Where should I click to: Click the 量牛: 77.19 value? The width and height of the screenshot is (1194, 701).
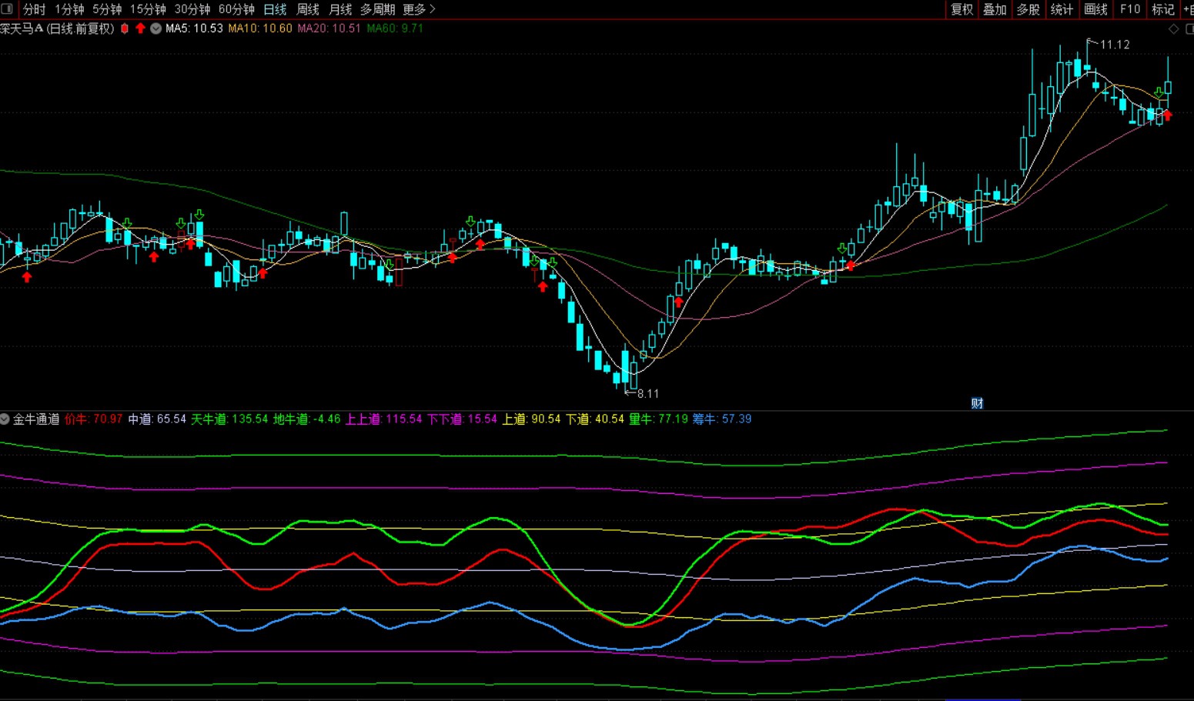click(658, 419)
